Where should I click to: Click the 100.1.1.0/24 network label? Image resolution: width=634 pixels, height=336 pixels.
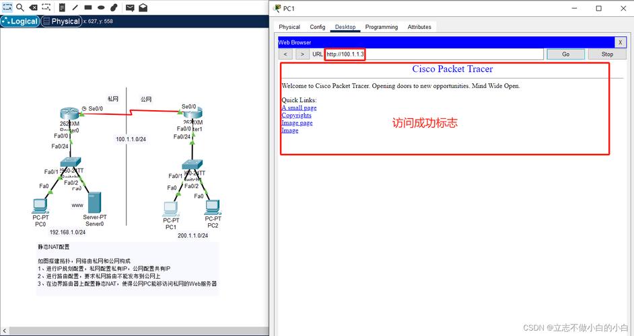[x=131, y=139]
